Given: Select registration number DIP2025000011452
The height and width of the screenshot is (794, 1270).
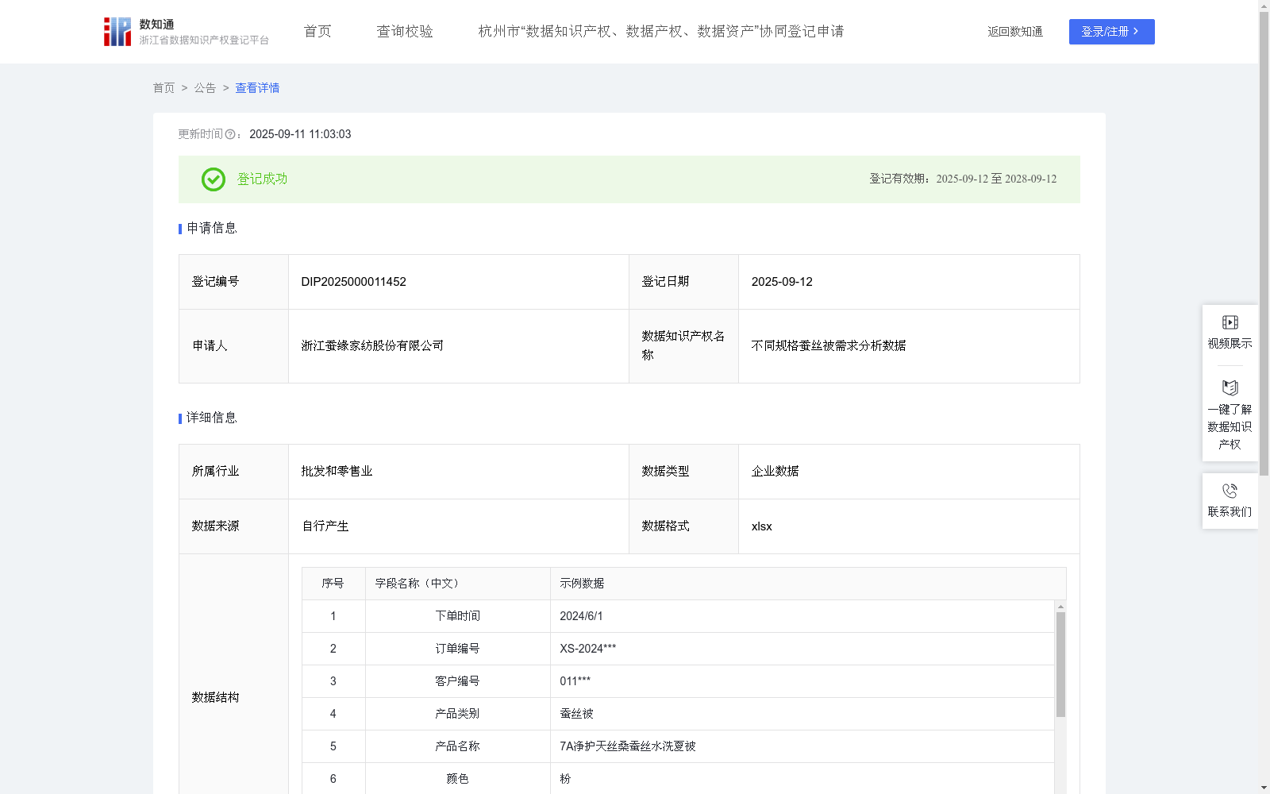Looking at the screenshot, I should pos(353,282).
